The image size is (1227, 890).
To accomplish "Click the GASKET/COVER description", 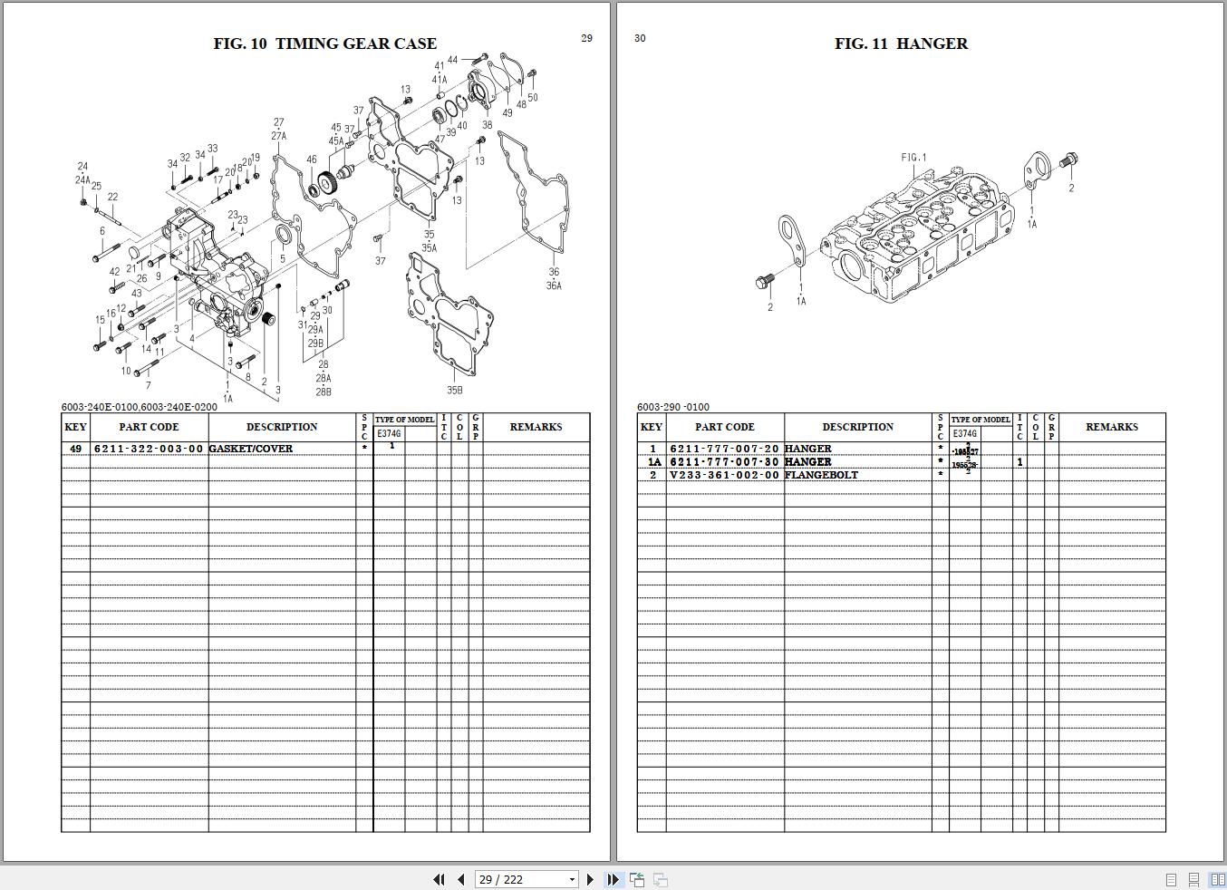I will [x=251, y=449].
